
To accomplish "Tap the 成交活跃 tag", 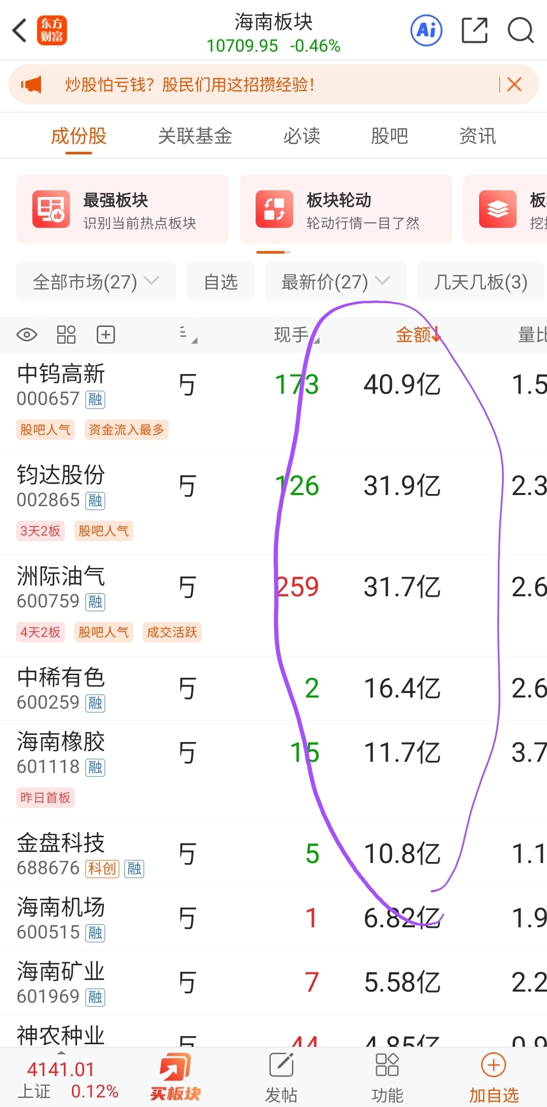I will click(172, 632).
